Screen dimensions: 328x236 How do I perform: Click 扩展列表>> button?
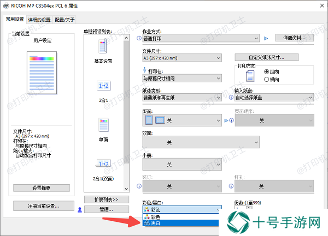[107, 199]
